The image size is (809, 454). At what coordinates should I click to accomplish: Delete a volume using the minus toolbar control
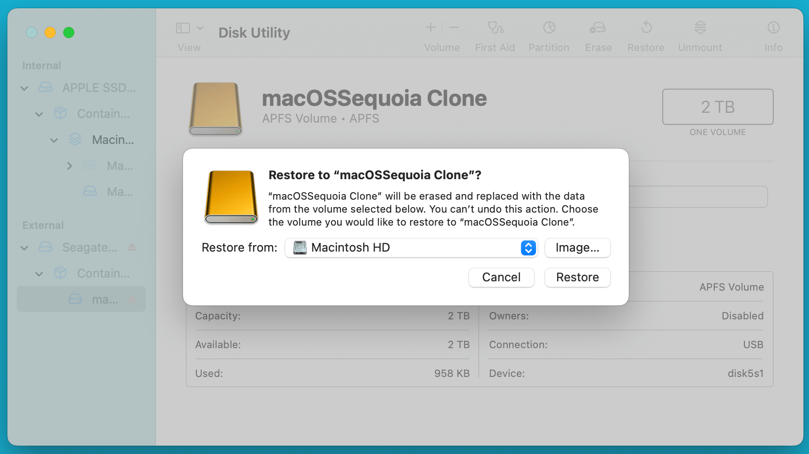(x=453, y=28)
